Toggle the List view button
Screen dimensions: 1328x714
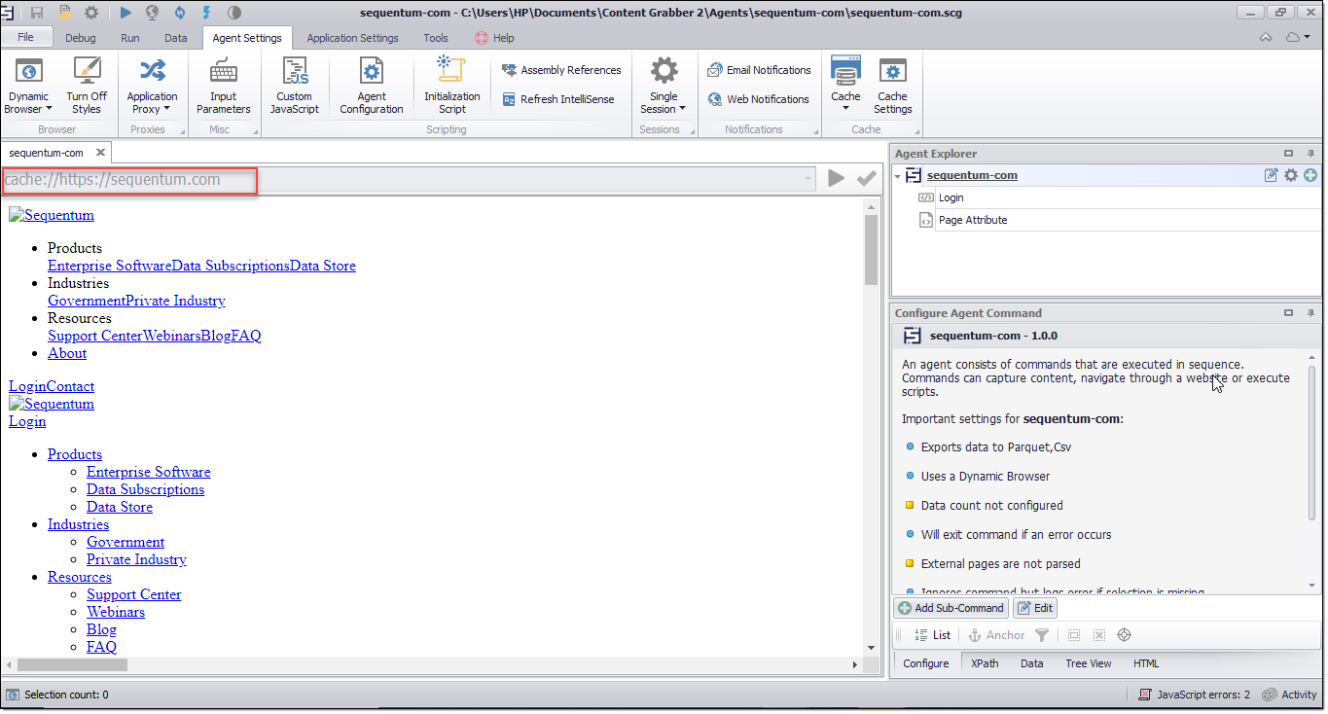[x=932, y=635]
